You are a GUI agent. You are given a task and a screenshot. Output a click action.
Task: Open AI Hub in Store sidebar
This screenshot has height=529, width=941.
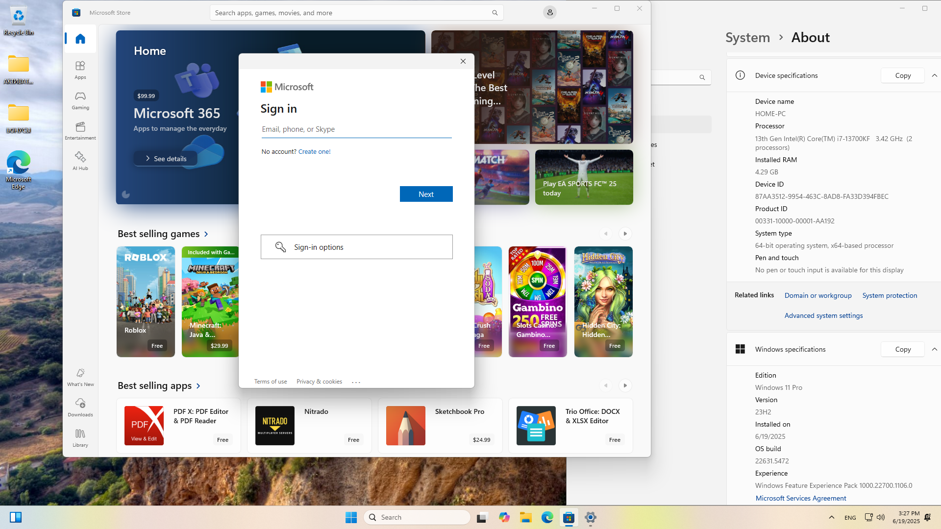tap(80, 161)
